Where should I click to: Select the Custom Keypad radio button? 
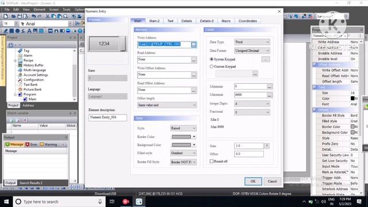pos(212,67)
